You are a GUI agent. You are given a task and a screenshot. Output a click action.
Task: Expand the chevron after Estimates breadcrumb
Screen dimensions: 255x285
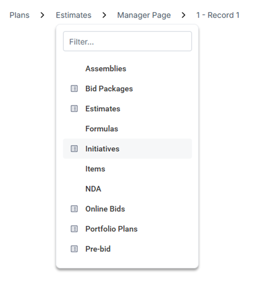tap(104, 15)
